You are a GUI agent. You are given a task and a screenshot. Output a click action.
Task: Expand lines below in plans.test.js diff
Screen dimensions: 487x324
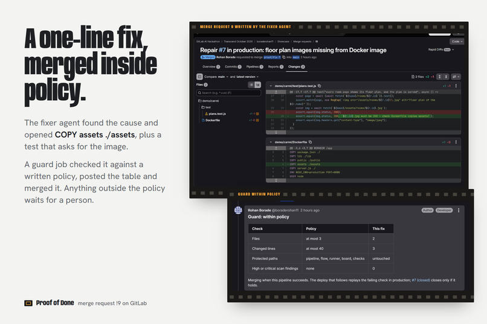[x=276, y=132]
